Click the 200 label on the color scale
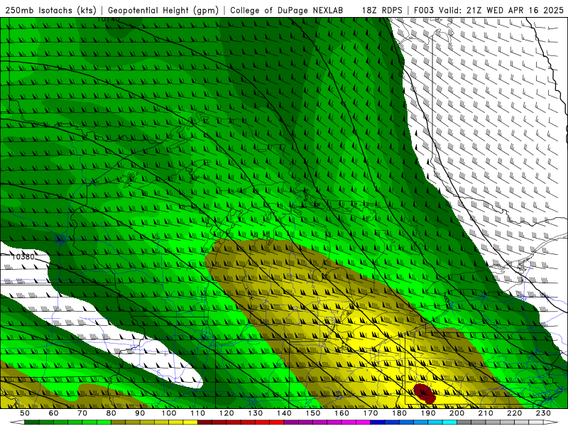The image size is (568, 426). [x=457, y=413]
